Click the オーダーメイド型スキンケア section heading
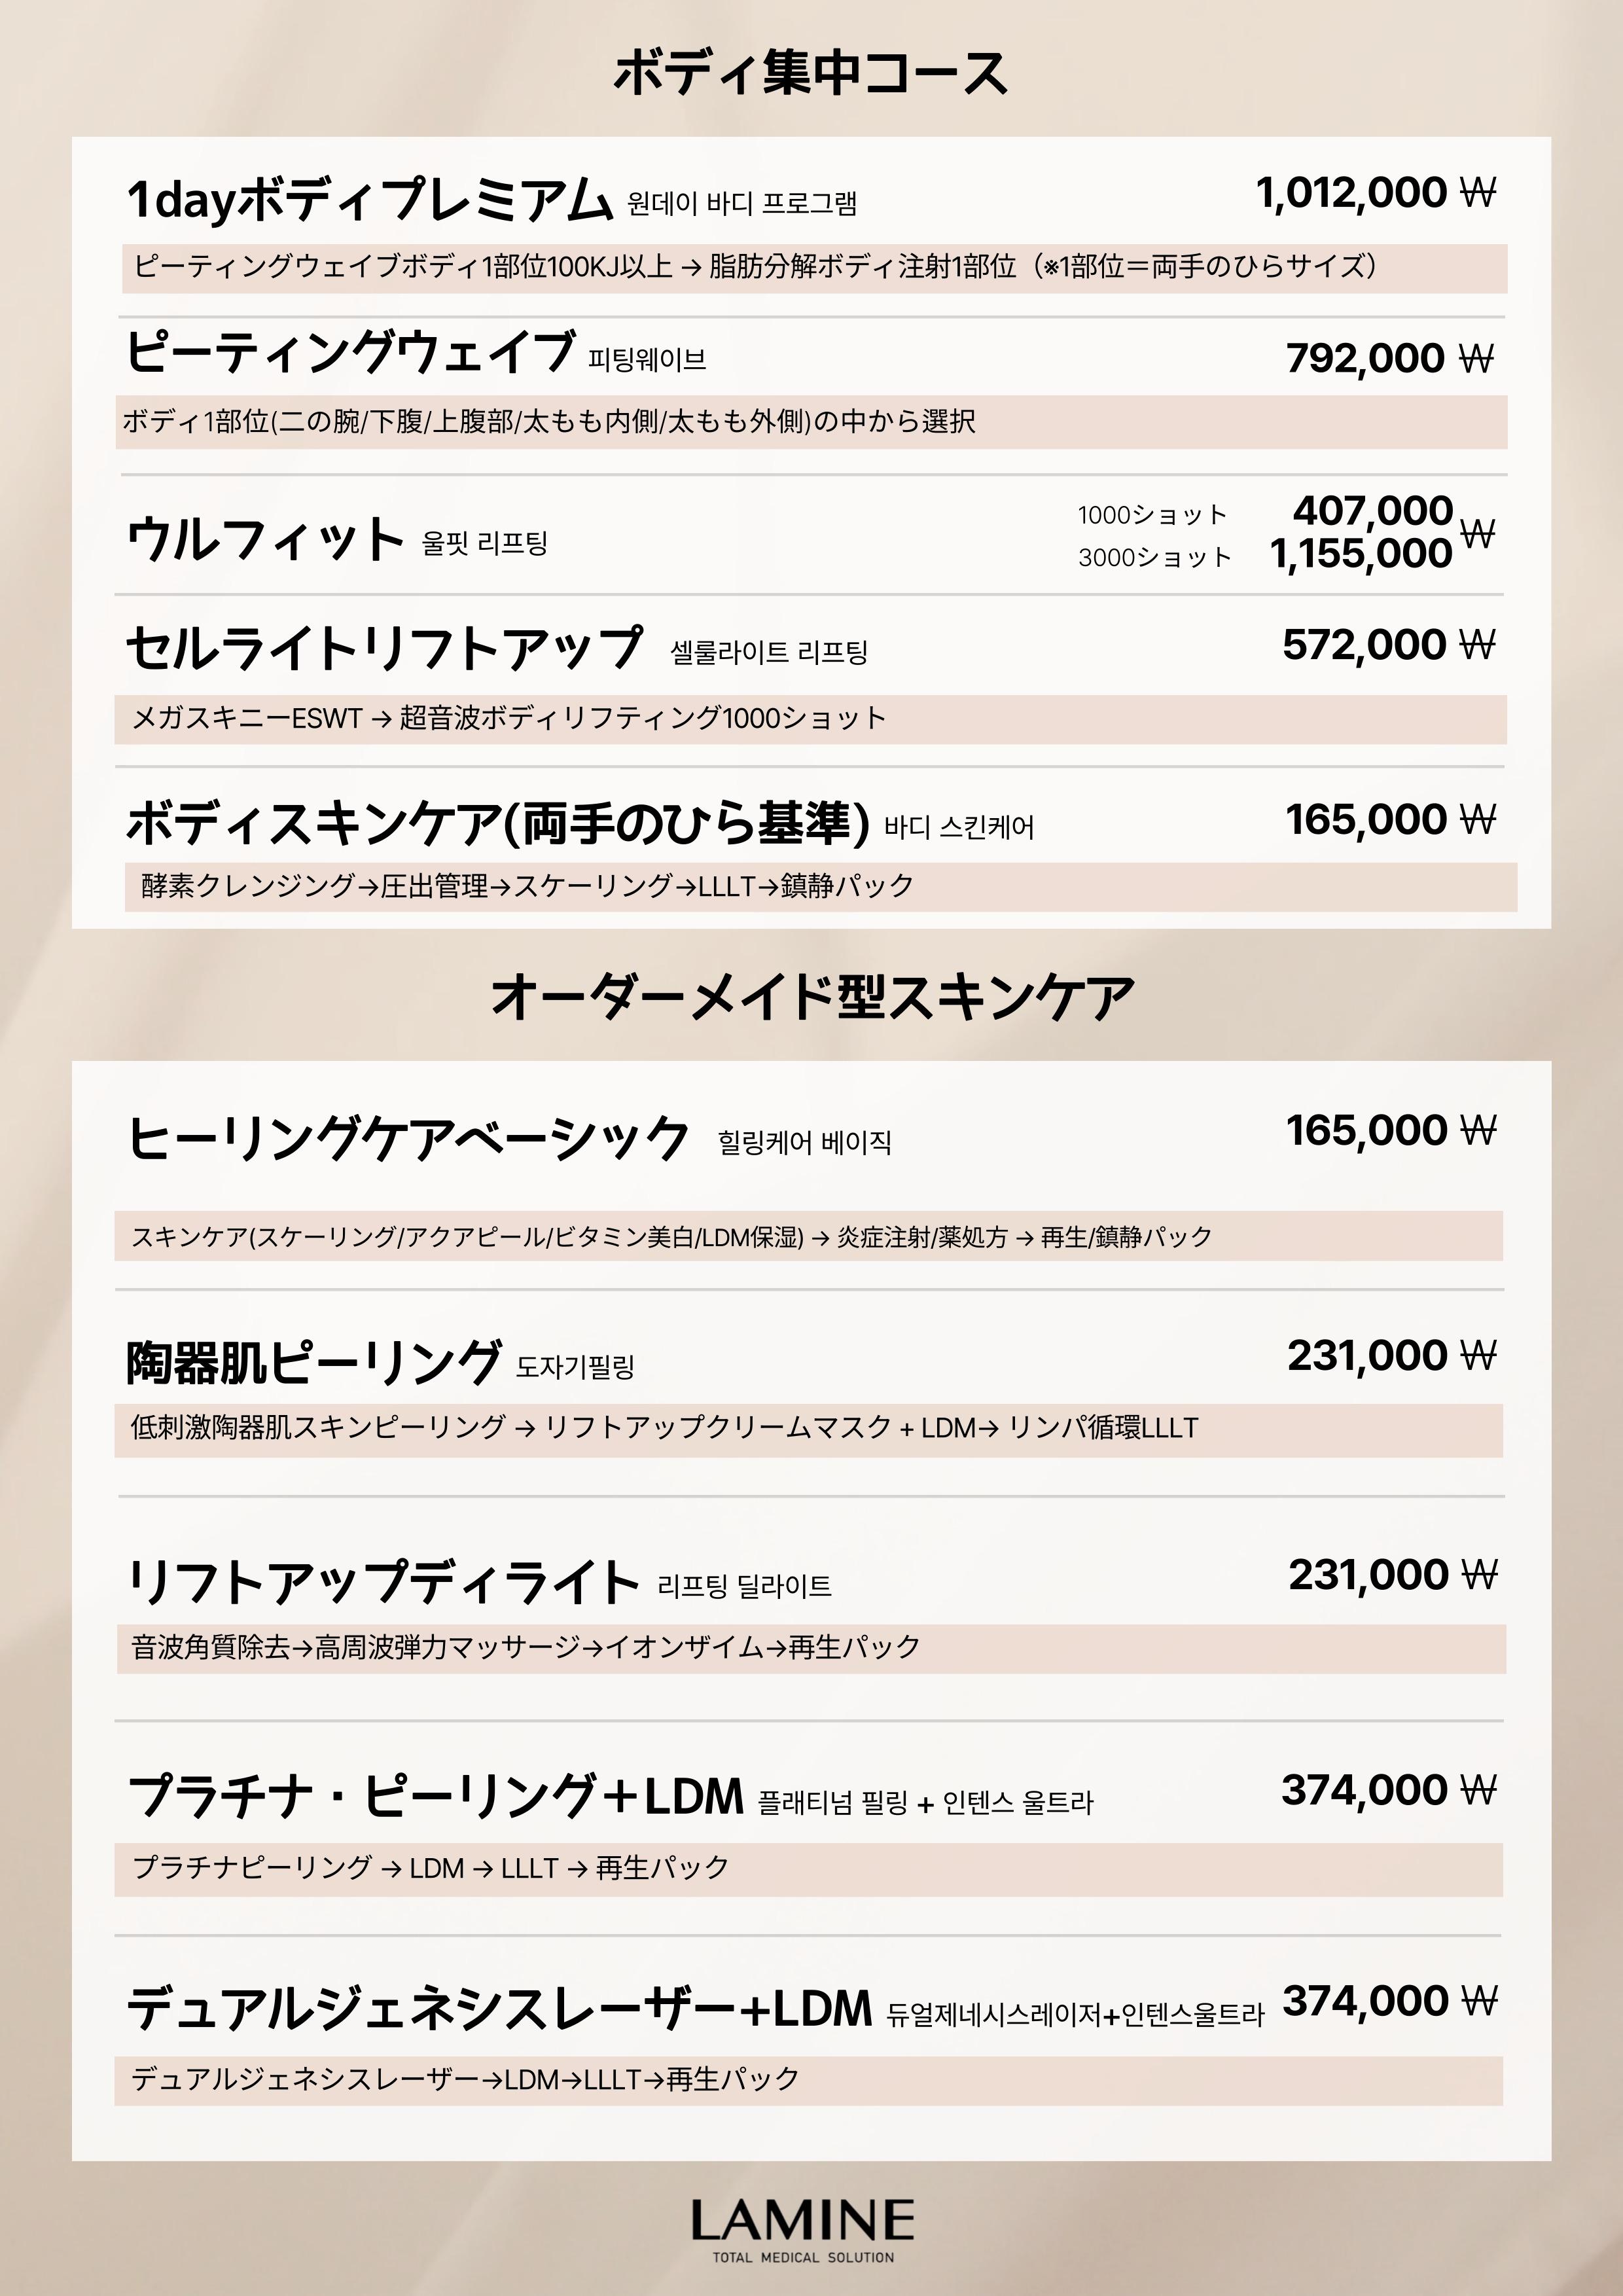 [x=812, y=997]
